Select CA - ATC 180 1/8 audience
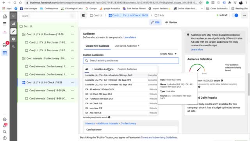 tap(120, 113)
